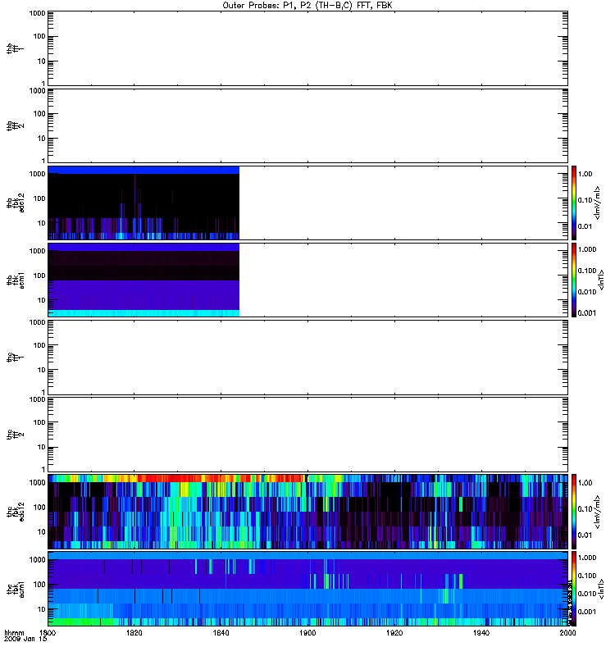Select the empty thc fff 2 spectrogram panel
The height and width of the screenshot is (656, 615).
pyautogui.click(x=307, y=435)
